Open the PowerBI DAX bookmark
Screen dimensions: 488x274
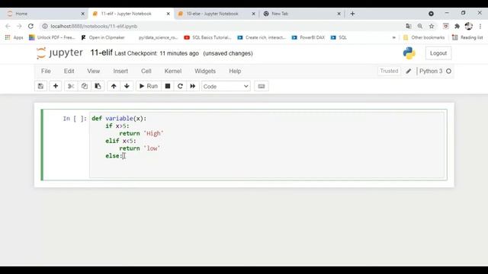click(308, 37)
